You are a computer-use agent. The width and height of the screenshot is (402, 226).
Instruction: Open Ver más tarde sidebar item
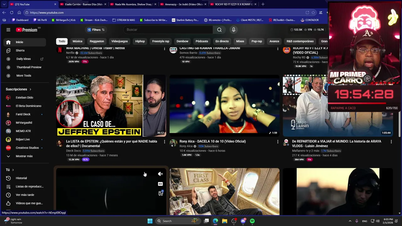[25, 195]
